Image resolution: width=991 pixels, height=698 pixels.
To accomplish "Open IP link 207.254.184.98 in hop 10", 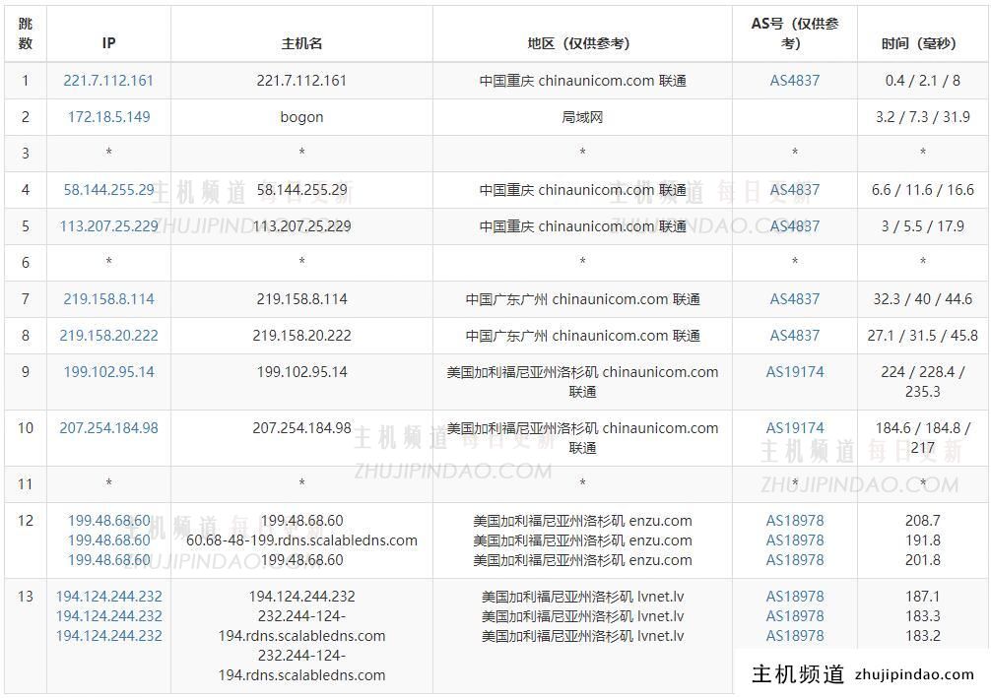I will 108,427.
